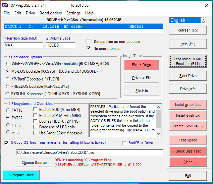Viewport: 213px width, 184px height.
Task: Select the exFAT filesystem radio button
Action: click(x=8, y=132)
